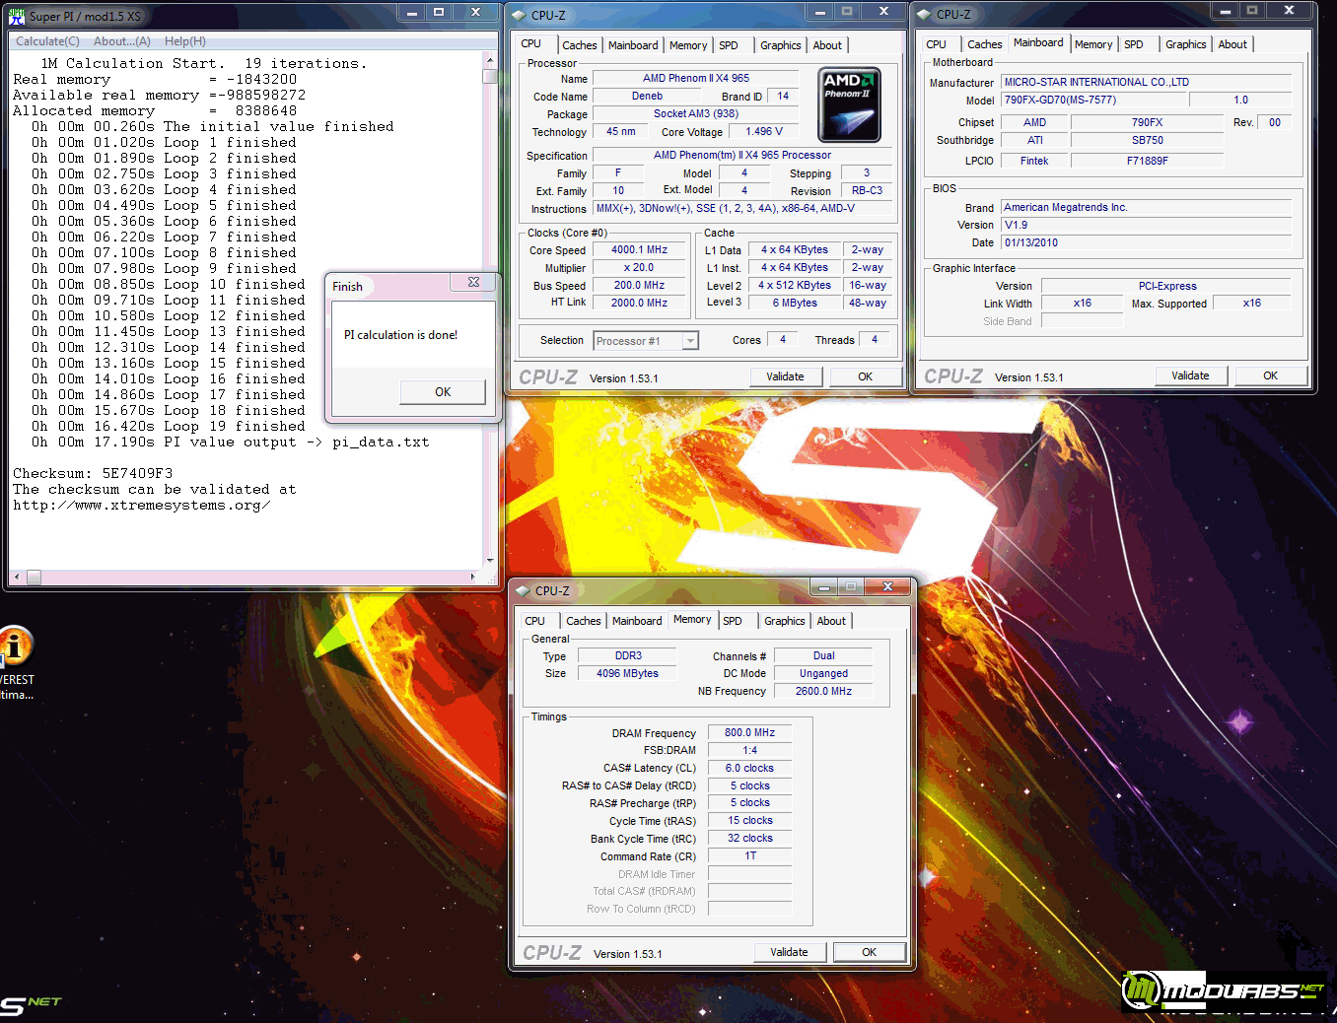The image size is (1337, 1023).
Task: Click the Super PI horizontal scrollbar thumb
Action: pos(33,577)
